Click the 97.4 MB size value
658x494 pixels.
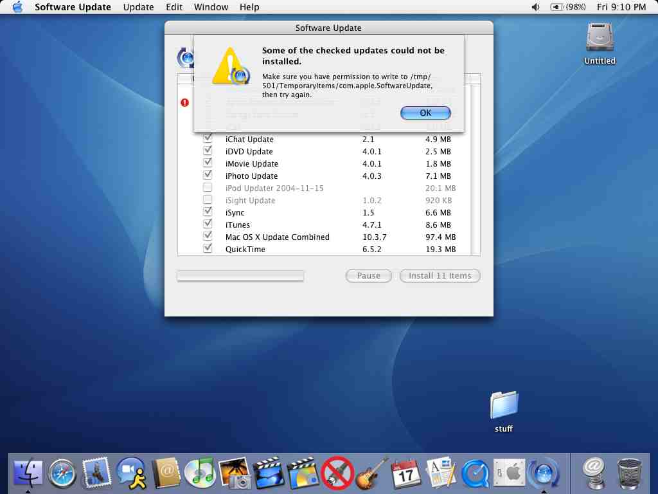(x=440, y=237)
